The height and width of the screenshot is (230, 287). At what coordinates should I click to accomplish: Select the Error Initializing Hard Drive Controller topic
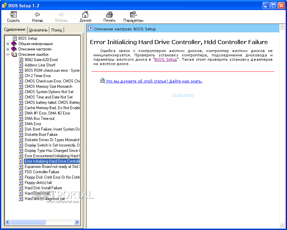click(52, 161)
